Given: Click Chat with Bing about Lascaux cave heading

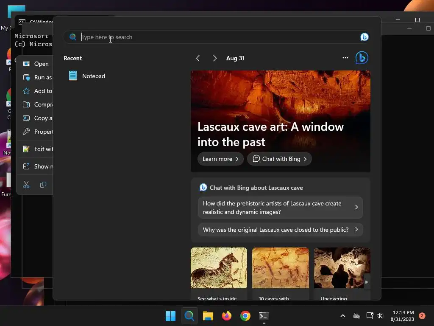Looking at the screenshot, I should (x=256, y=188).
